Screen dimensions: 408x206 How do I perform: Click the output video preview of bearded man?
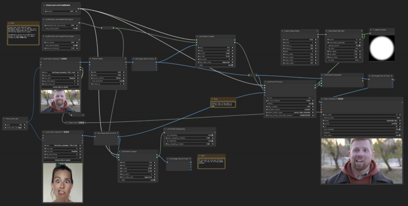361,161
